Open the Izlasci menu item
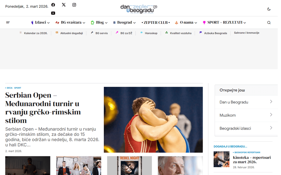The height and width of the screenshot is (175, 281). (x=41, y=23)
